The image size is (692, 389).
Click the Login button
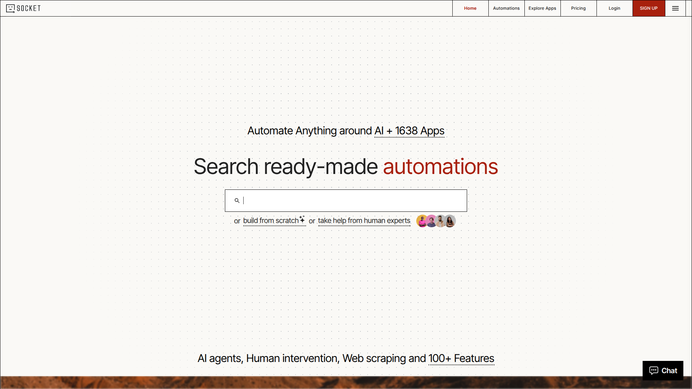coord(614,8)
